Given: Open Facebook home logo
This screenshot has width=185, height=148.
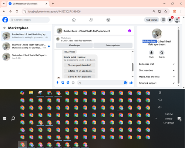Looking at the screenshot, I should pos(5,20).
